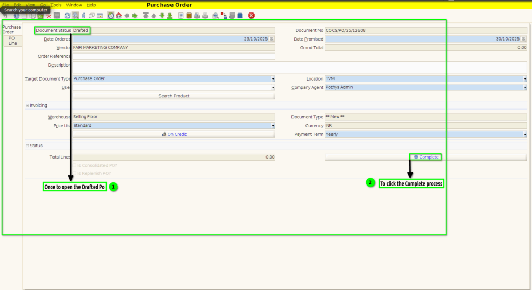Viewport: 532px width, 290px height.
Task: Collapse the Invoicing section
Action: [28, 106]
